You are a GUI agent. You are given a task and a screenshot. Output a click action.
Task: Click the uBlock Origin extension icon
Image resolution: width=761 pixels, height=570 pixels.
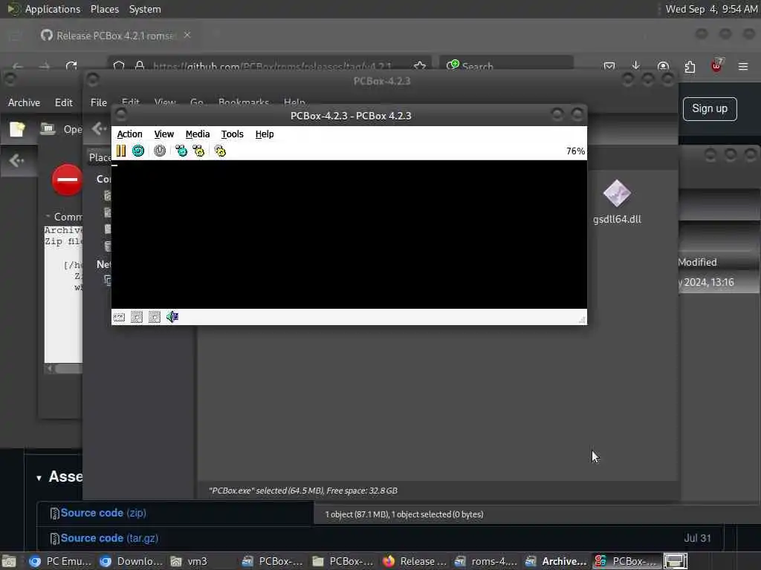point(716,65)
